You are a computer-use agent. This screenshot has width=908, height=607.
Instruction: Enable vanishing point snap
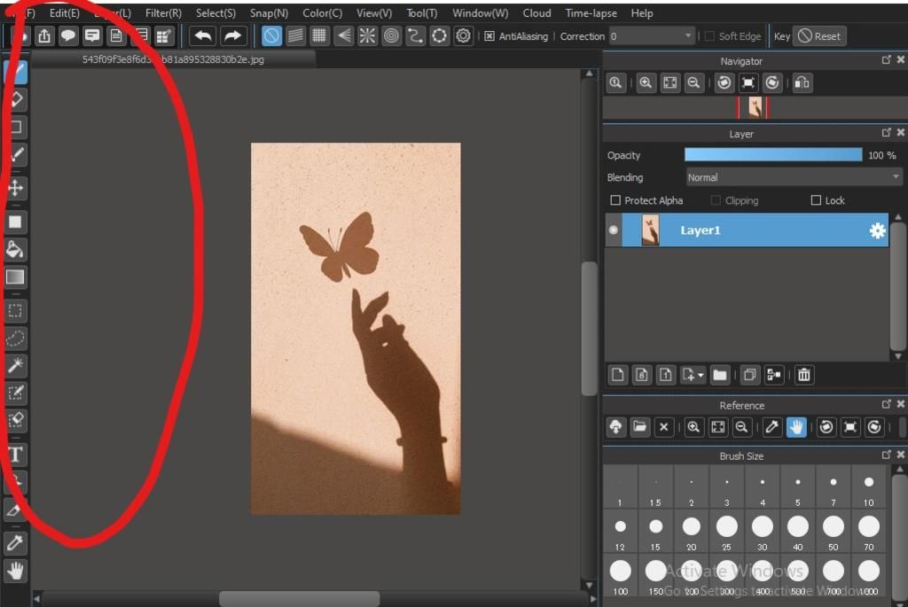343,35
